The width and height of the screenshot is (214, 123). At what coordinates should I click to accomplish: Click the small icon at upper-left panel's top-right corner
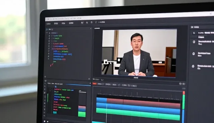click(91, 28)
